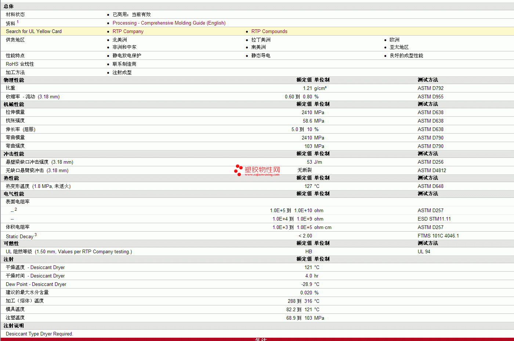The image size is (514, 341).
Task: Click the 收缩率 value 0.60 到 0.80
Action: 298,97
